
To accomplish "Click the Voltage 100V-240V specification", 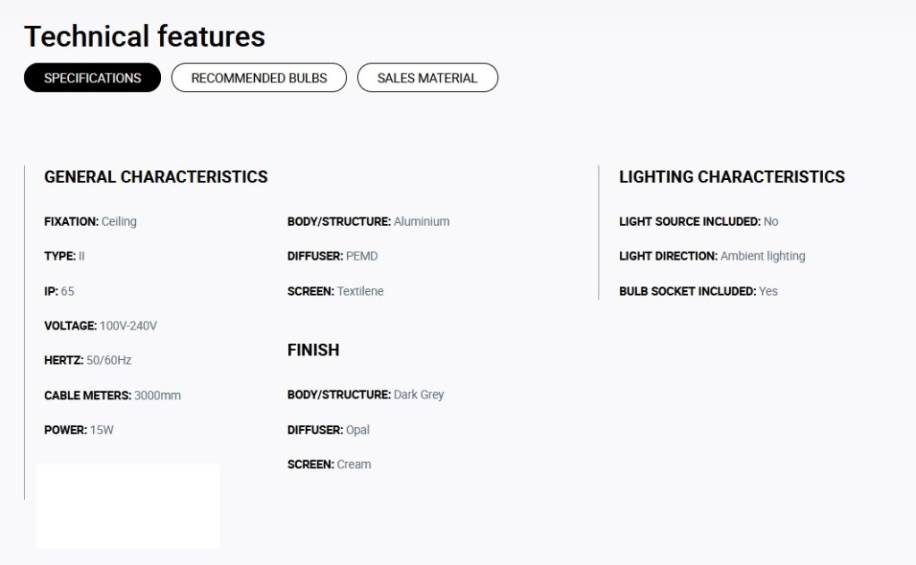I will pyautogui.click(x=100, y=326).
